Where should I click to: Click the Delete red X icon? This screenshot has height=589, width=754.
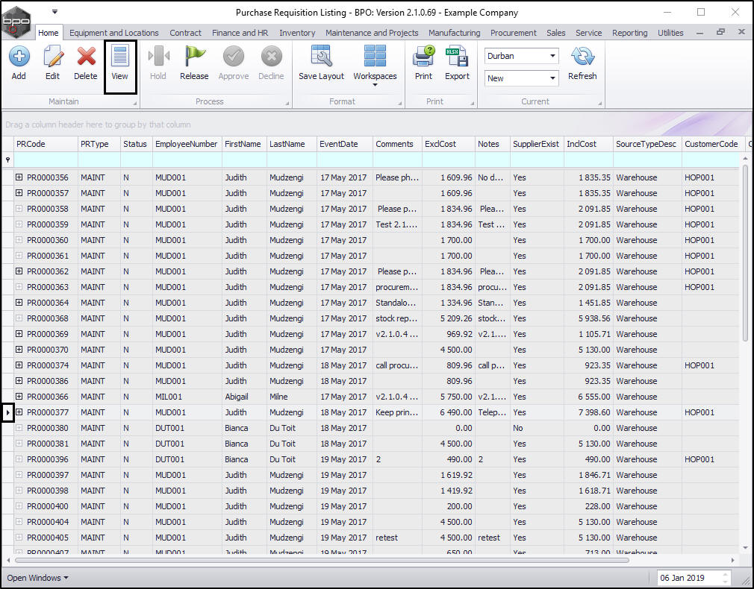86,57
